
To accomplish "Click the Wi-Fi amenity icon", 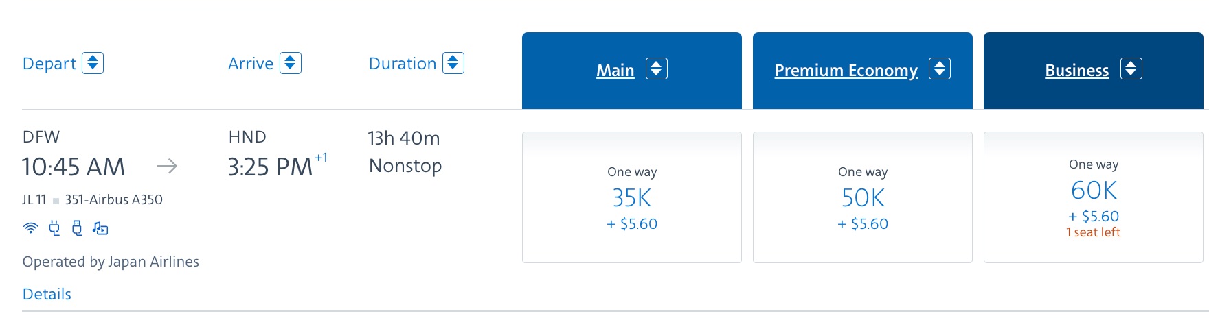I will (31, 228).
